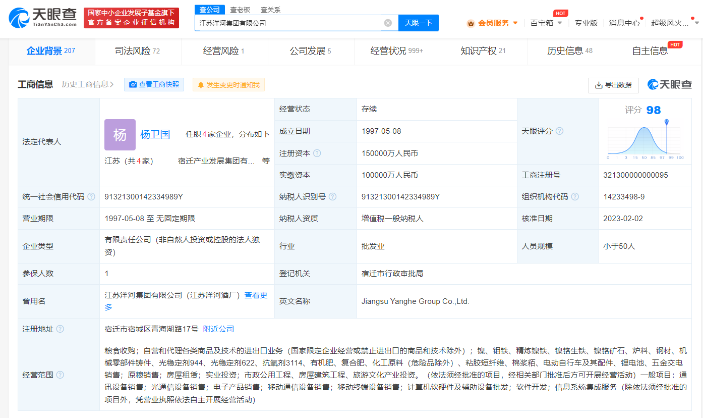
Task: Open the 经营风险 tab
Action: pyautogui.click(x=224, y=51)
